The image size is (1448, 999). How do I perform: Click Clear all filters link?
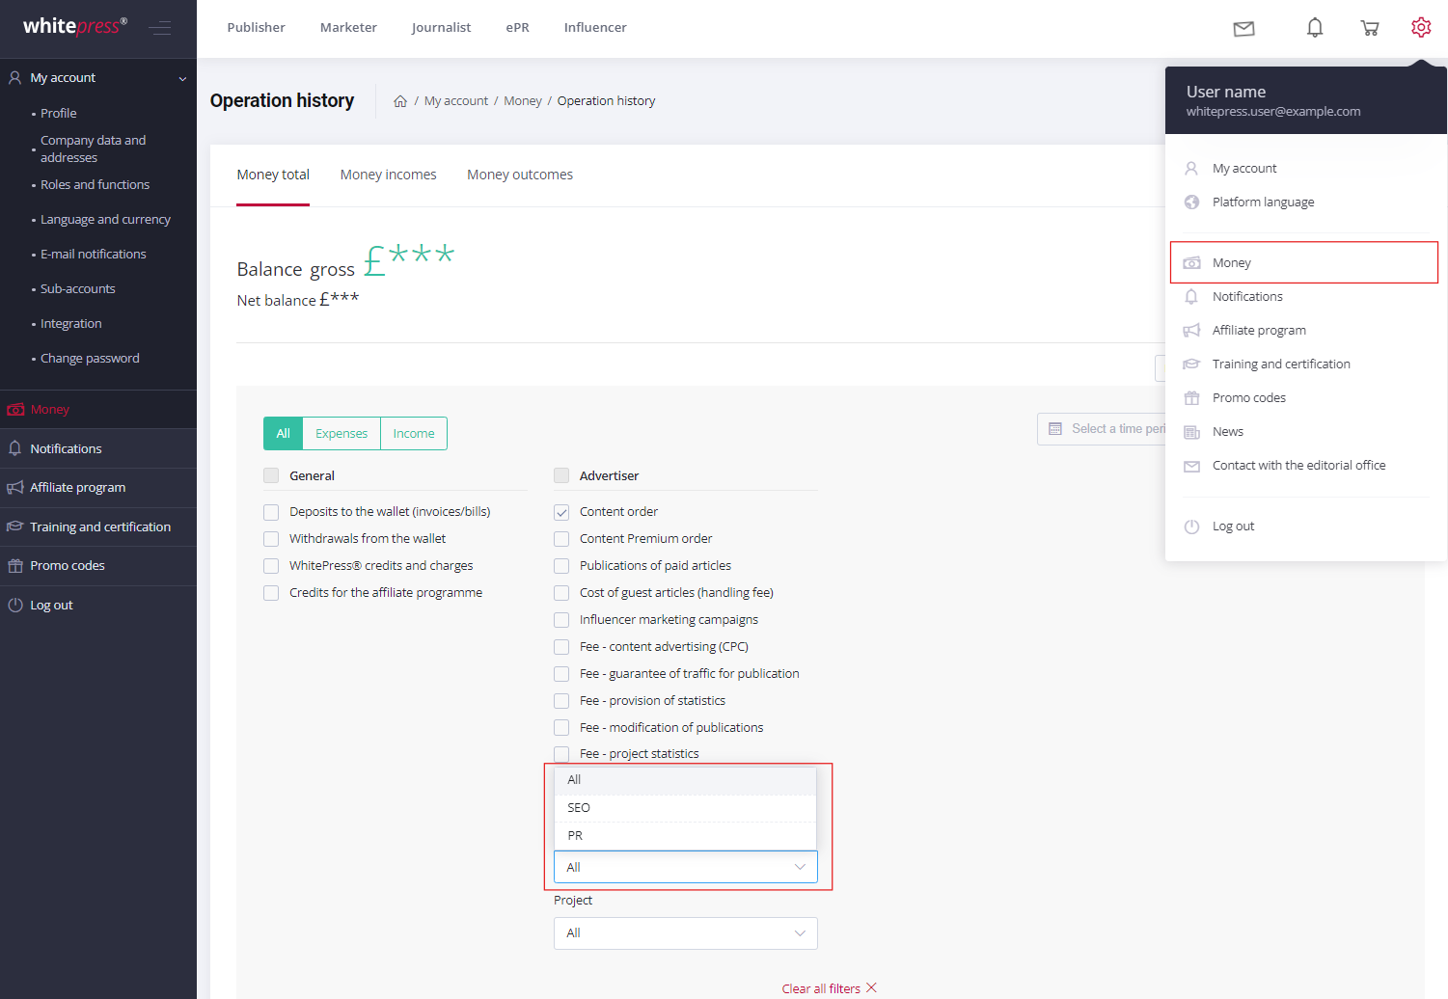pyautogui.click(x=821, y=988)
